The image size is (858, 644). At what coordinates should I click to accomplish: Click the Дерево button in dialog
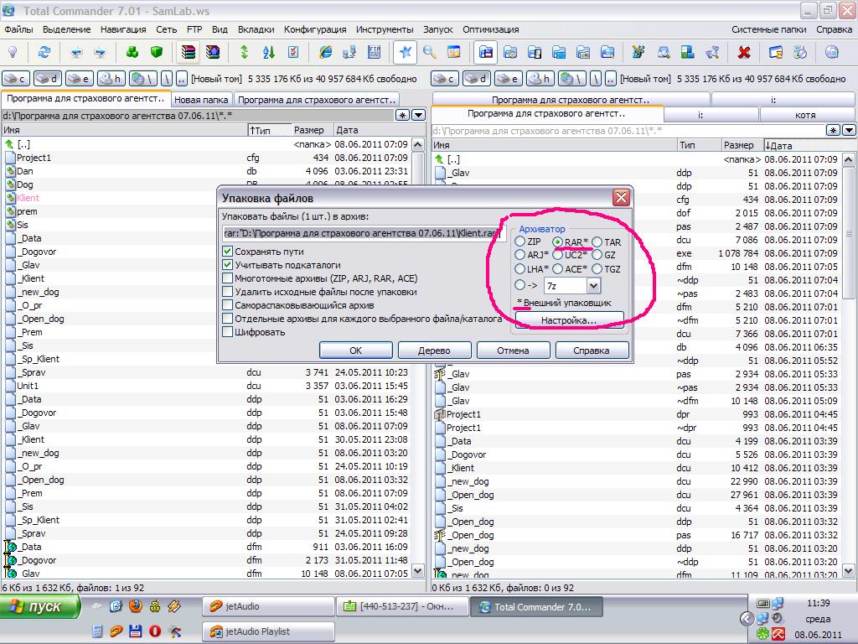pos(434,351)
